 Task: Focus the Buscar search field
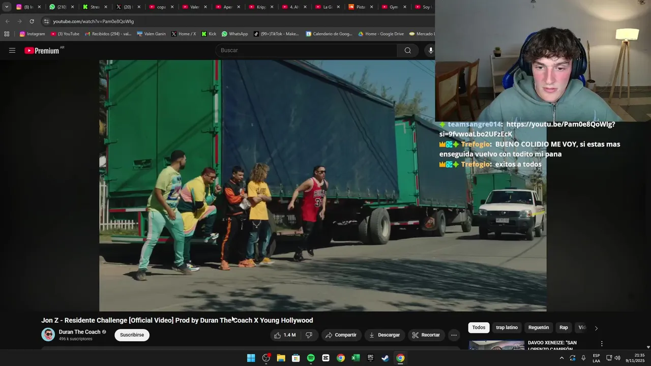[x=306, y=50]
